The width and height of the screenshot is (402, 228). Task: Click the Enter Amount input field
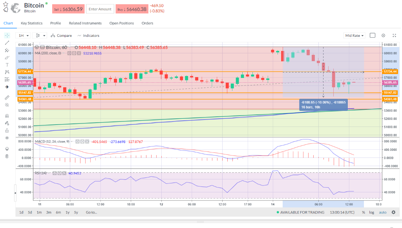(100, 9)
